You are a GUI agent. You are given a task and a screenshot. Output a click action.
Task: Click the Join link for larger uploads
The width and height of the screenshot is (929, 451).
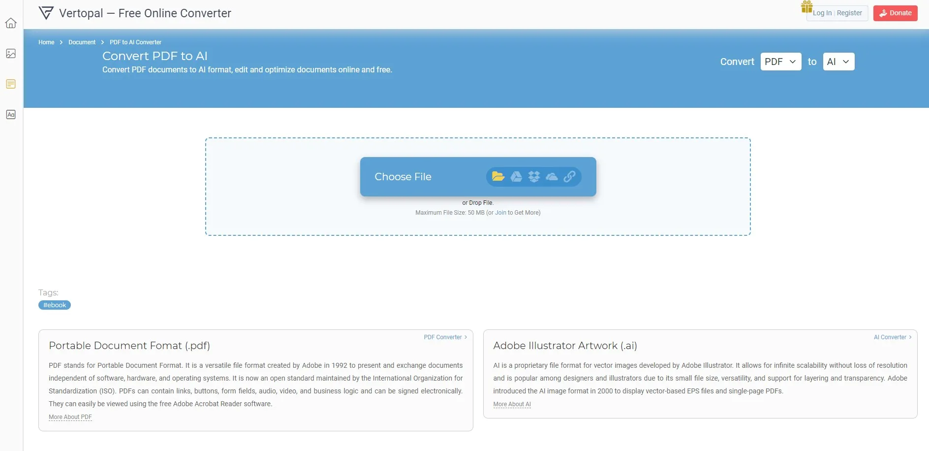[x=500, y=213]
